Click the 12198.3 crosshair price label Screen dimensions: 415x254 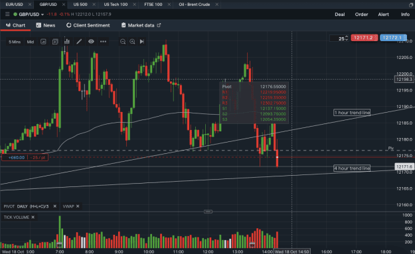(404, 80)
